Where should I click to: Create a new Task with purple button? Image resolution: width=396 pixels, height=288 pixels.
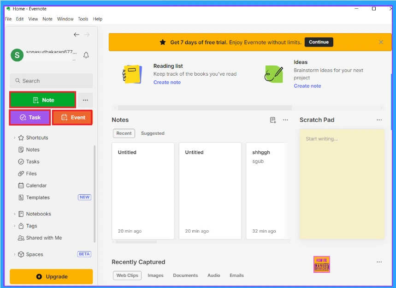[30, 117]
